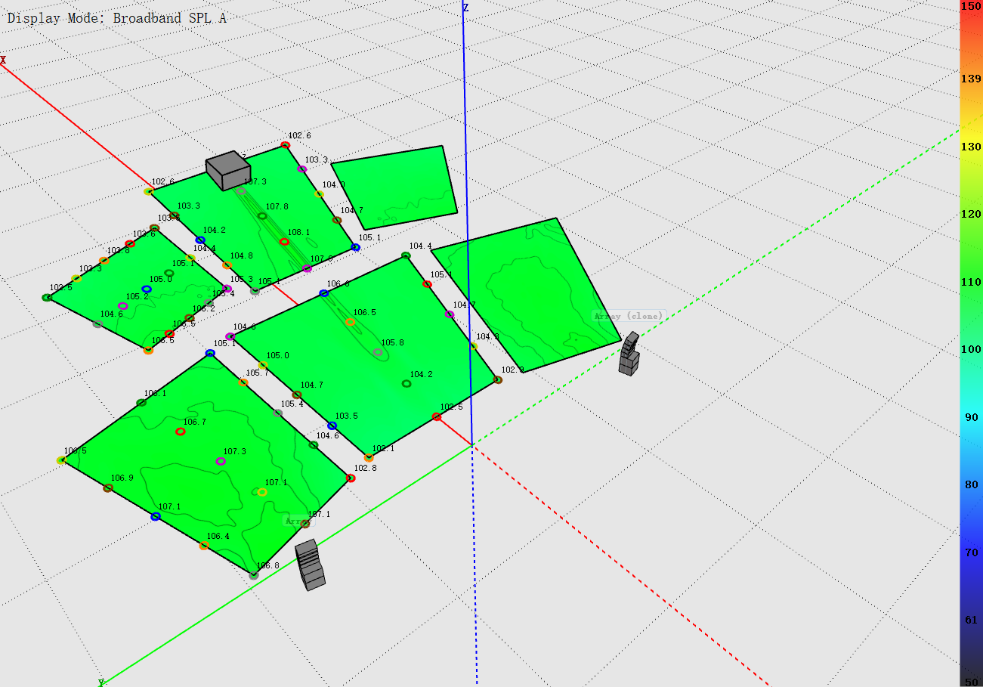Screen dimensions: 983x687
Task: Pick the dark green marker labeled 104.2
Action: pyautogui.click(x=406, y=384)
